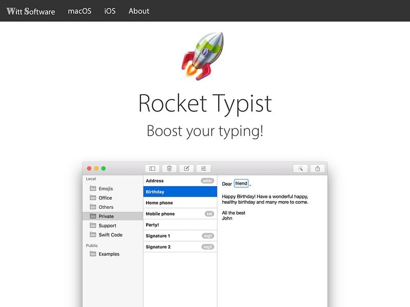Click the compose edit snippet icon

pyautogui.click(x=187, y=169)
